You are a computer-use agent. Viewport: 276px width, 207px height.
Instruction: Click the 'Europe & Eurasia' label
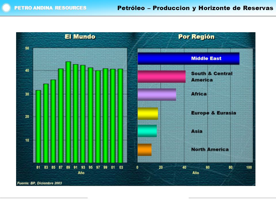pos(214,113)
